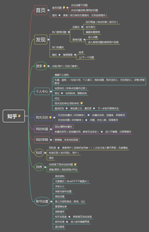Select the 发现 main topic
The height and width of the screenshot is (232, 149).
click(x=41, y=39)
